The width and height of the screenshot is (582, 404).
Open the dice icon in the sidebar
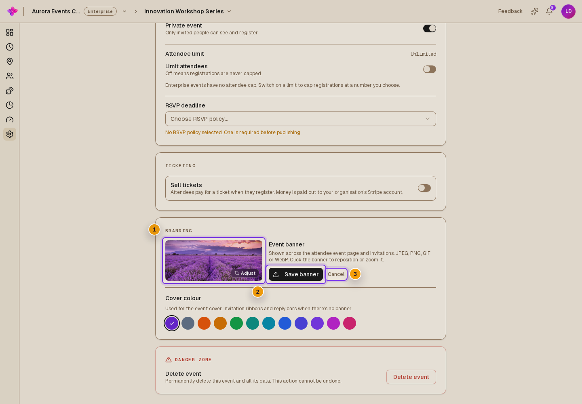click(10, 90)
